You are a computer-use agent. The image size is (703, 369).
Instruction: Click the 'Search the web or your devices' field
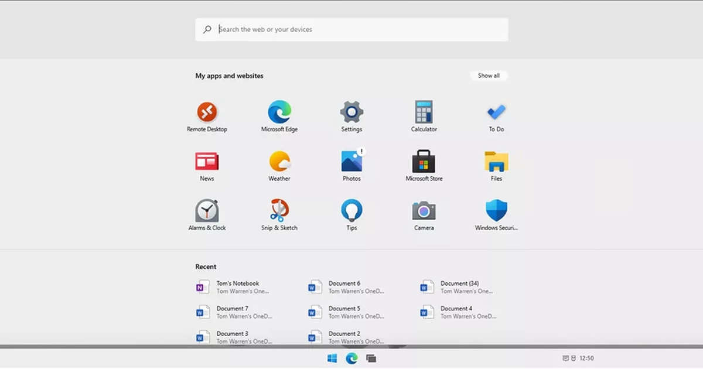351,29
